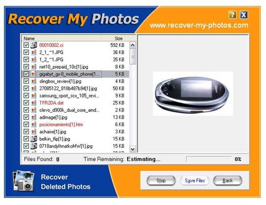Select the 1_2_~1.JPG file name
The height and width of the screenshot is (205, 266).
tap(51, 60)
